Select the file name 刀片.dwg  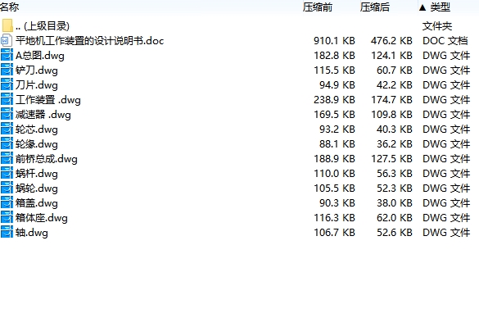37,85
